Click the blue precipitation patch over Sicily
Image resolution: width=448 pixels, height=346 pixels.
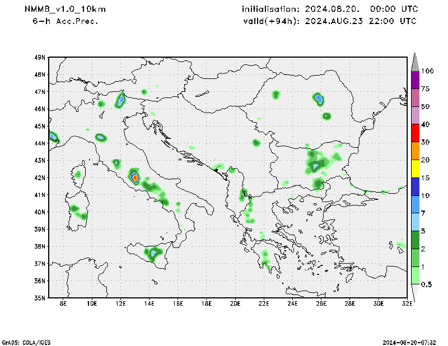point(153,254)
